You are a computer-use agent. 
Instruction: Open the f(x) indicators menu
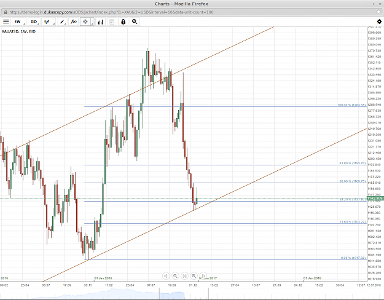74,22
